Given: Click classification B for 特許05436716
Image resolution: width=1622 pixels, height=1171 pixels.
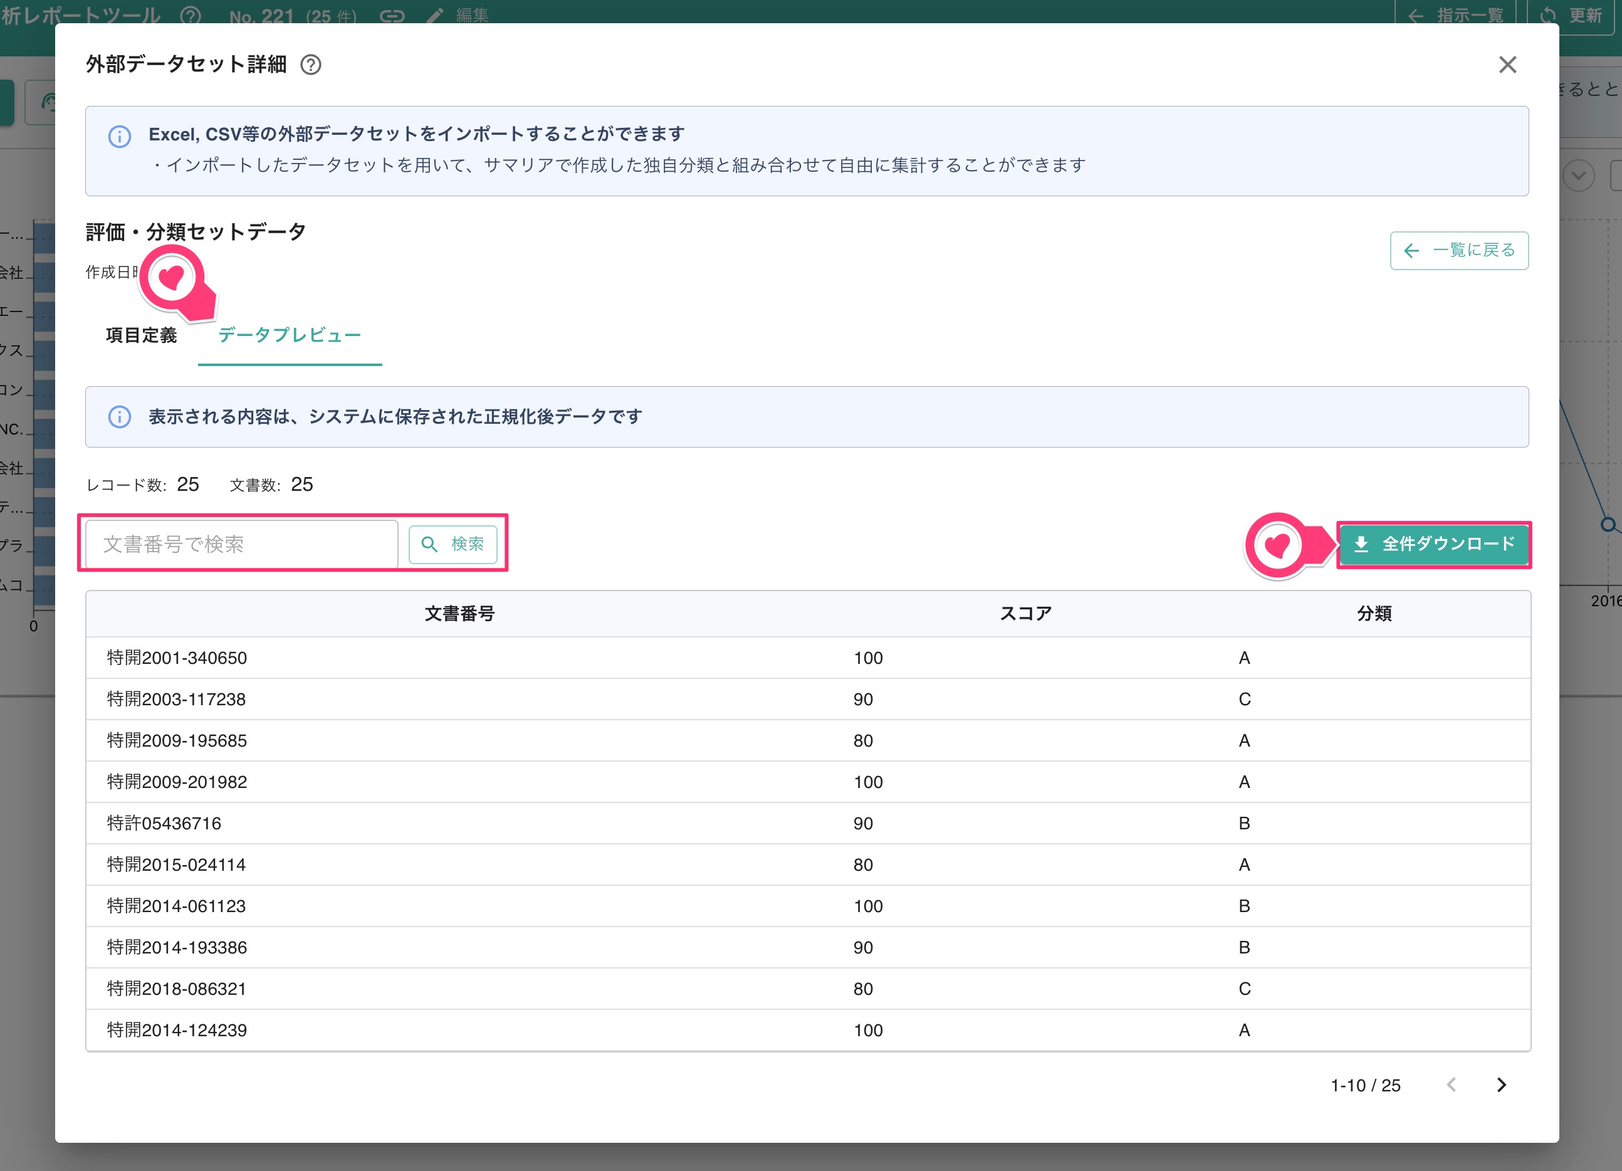Looking at the screenshot, I should pos(1245,823).
